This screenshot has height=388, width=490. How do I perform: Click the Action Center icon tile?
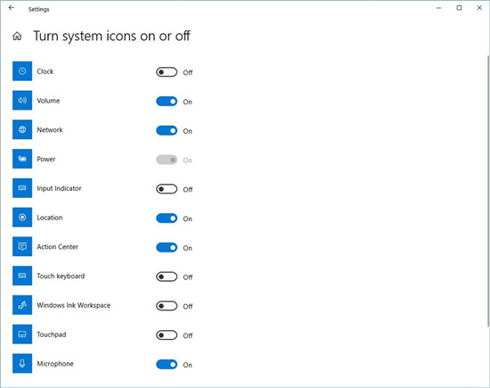click(22, 246)
